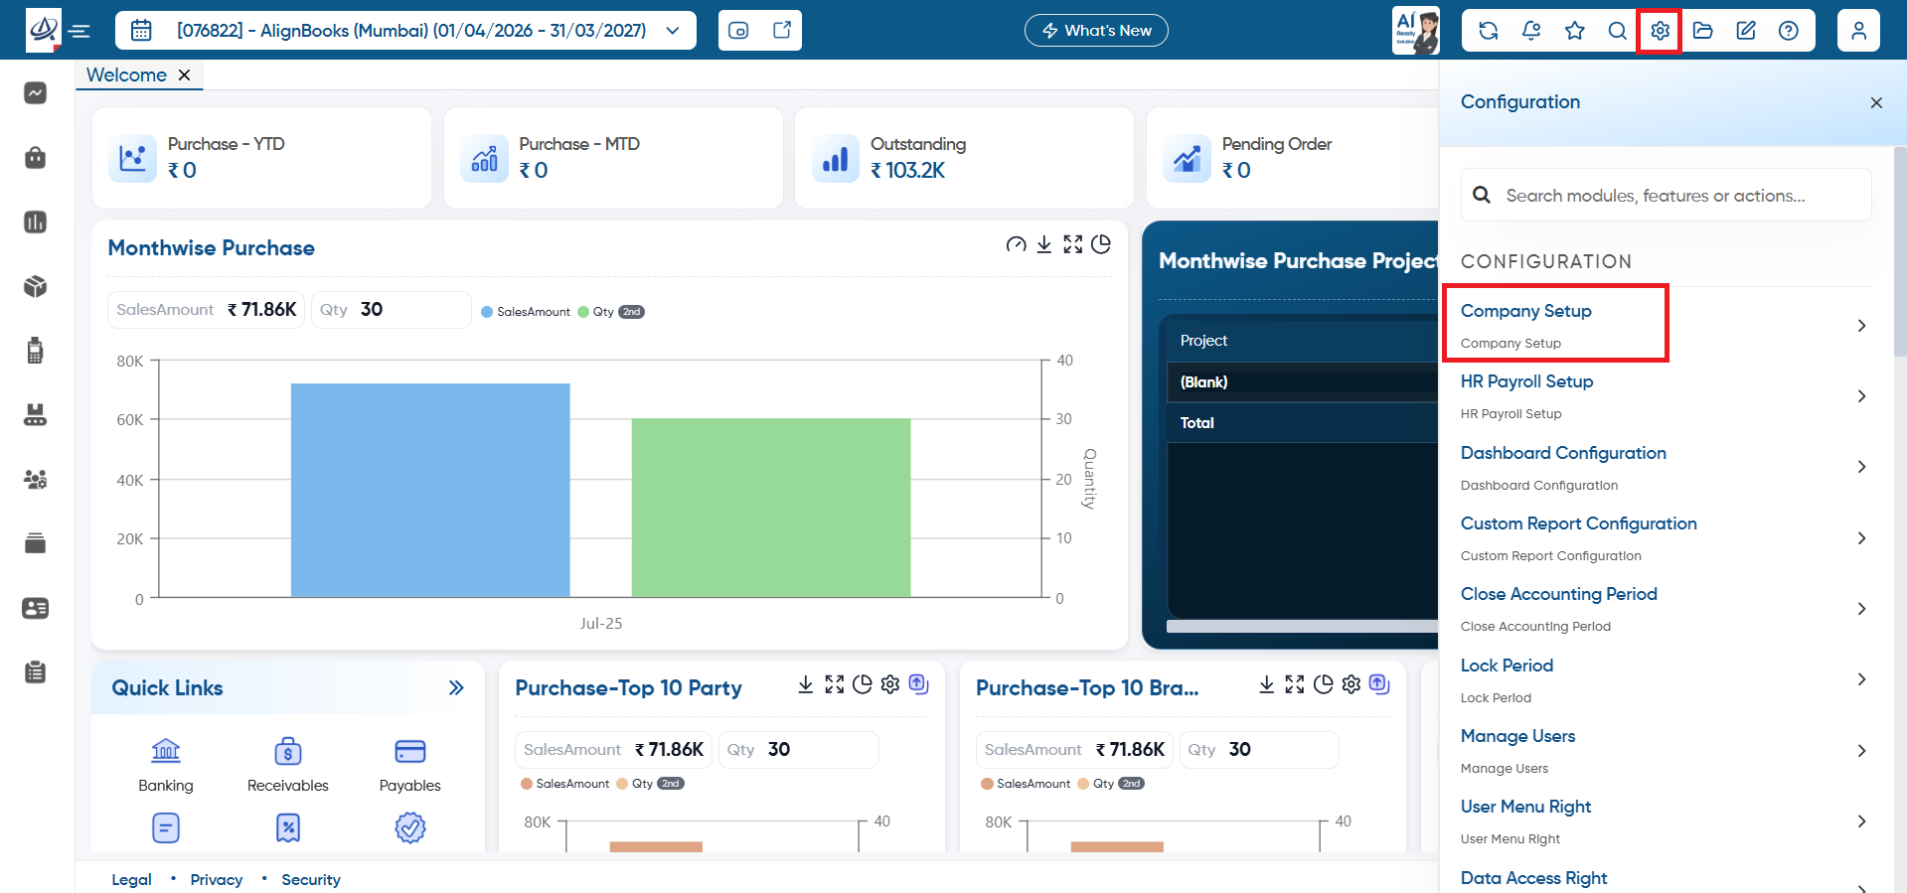
Task: Open the notifications bell icon
Action: pyautogui.click(x=1531, y=31)
